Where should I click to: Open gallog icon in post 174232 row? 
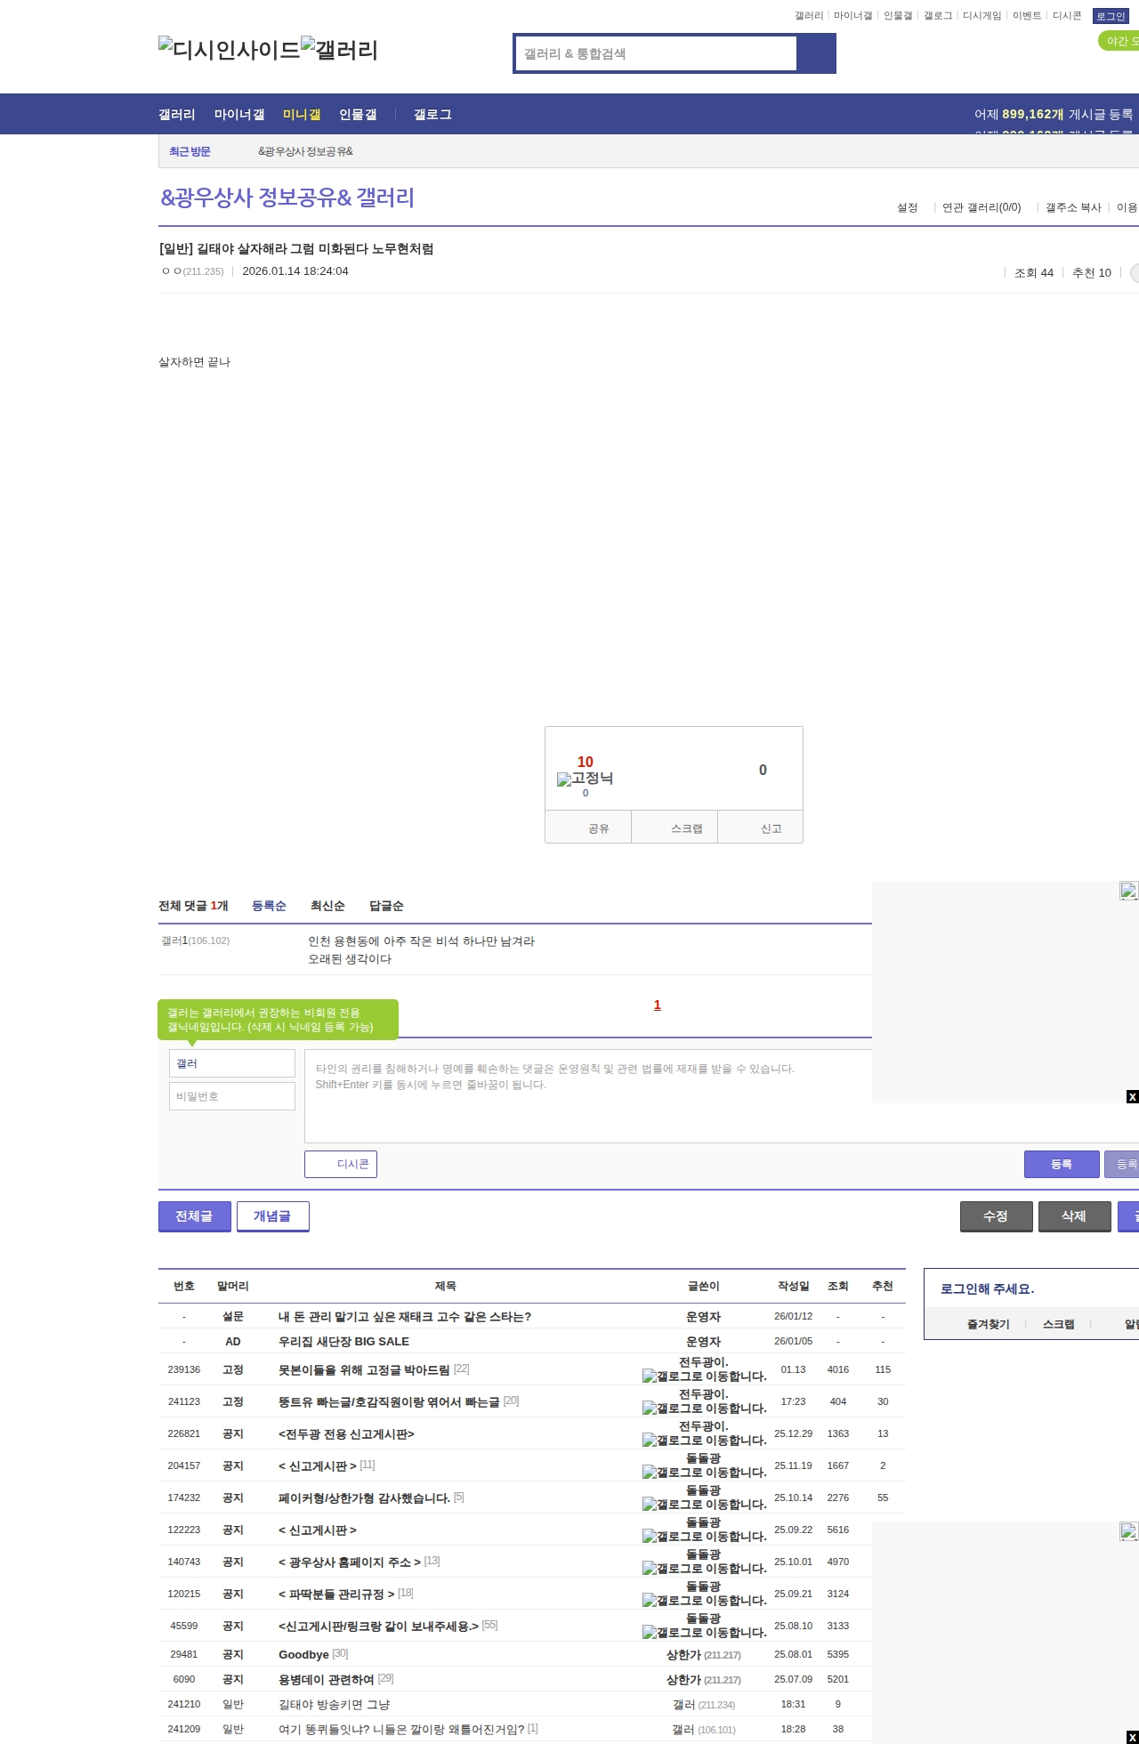(x=704, y=1505)
